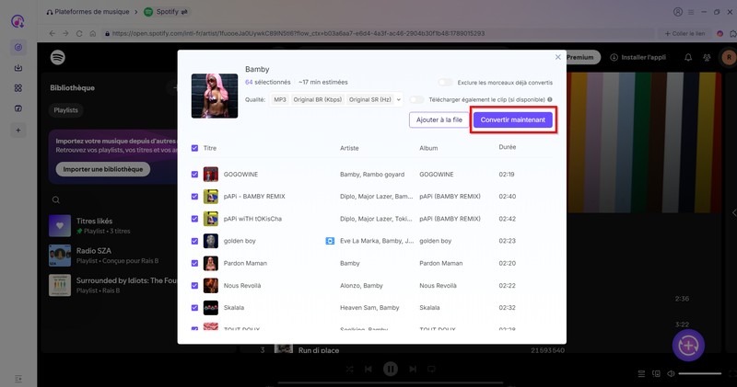
Task: Pause the playing track
Action: [390, 369]
